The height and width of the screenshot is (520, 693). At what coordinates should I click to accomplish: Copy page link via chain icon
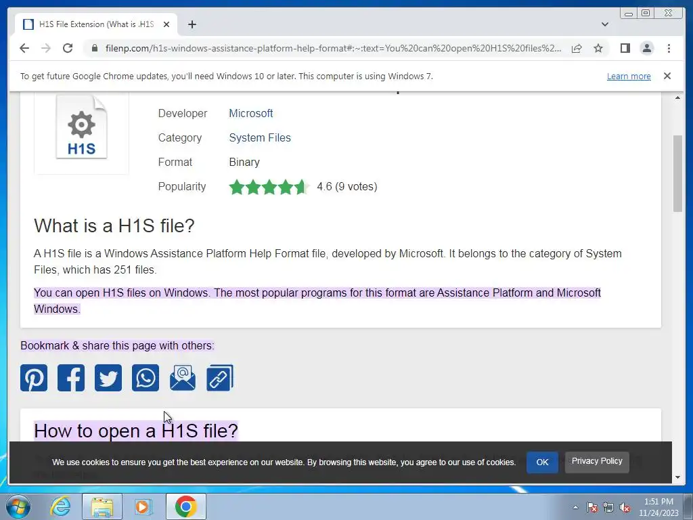(220, 378)
